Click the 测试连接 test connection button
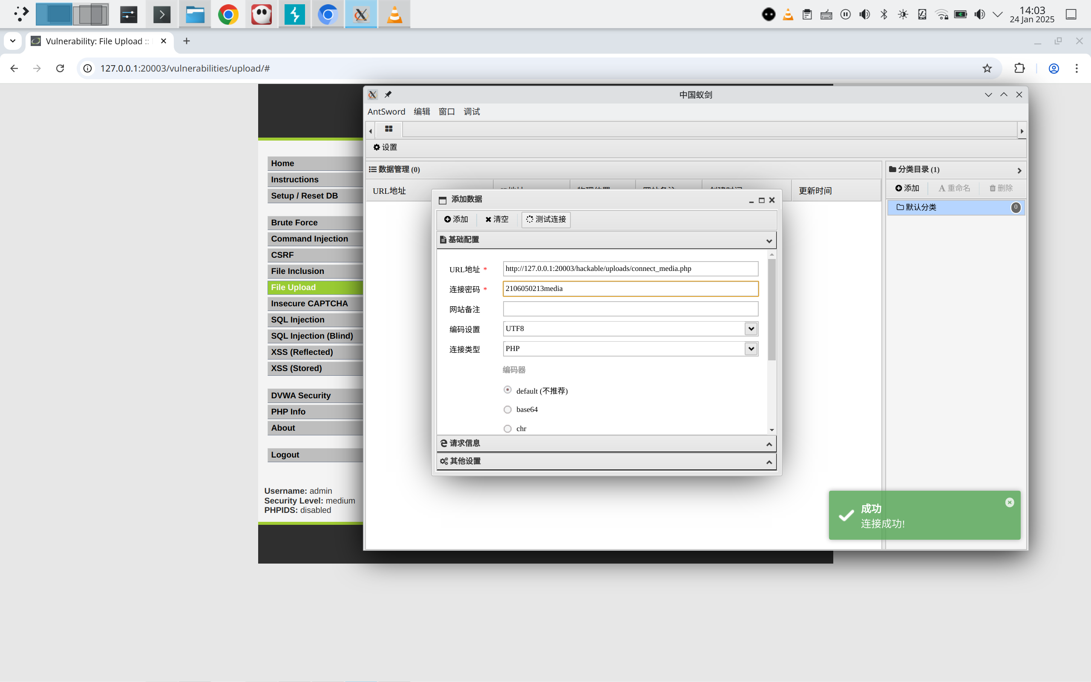Image resolution: width=1091 pixels, height=682 pixels. pos(546,219)
